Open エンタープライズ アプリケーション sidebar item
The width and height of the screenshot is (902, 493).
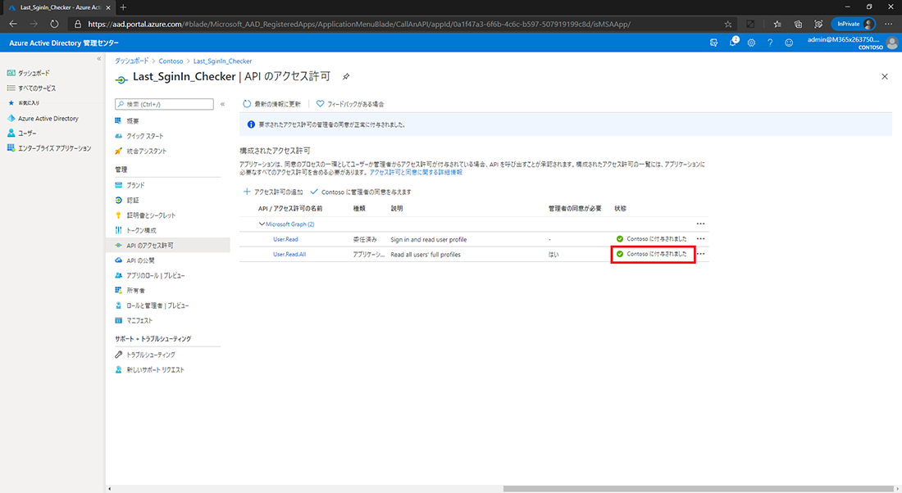tap(49, 148)
